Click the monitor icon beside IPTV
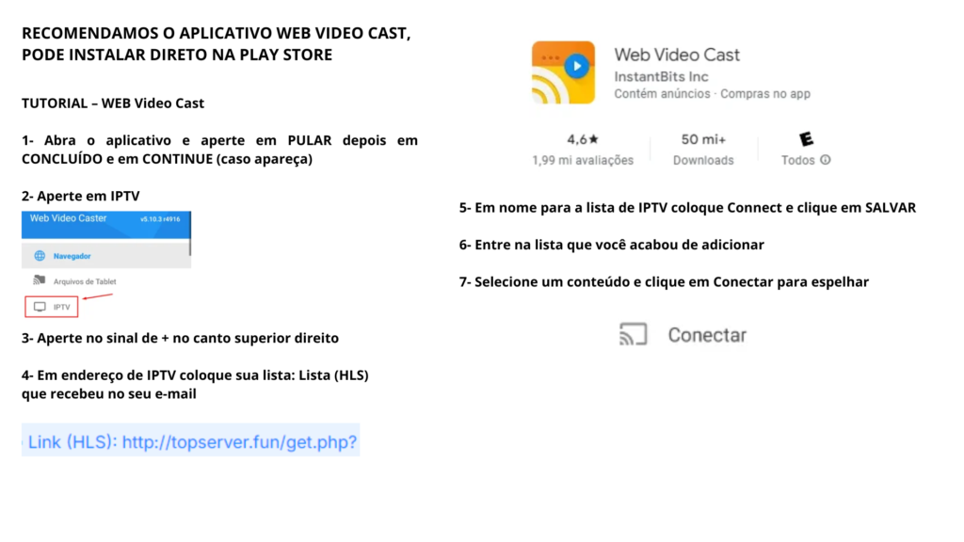Viewport: 964px width, 542px height. 40,307
